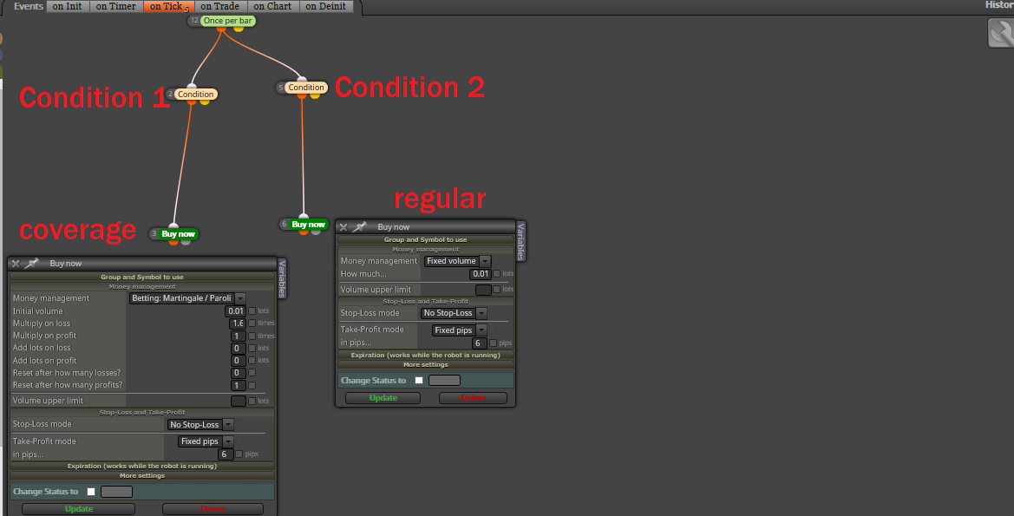1014x516 pixels.
Task: Select Condition block number 2
Action: click(196, 95)
